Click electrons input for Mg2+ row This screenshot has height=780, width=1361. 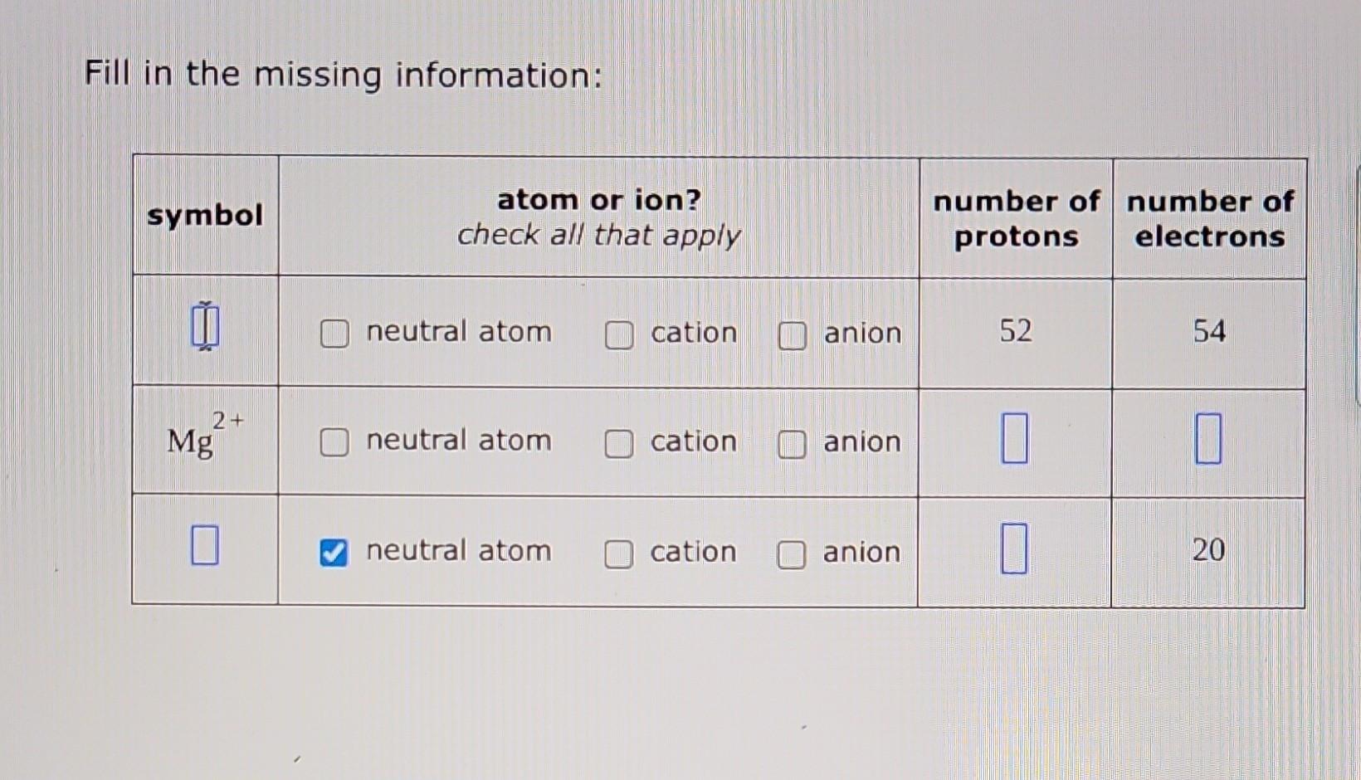click(x=1207, y=439)
